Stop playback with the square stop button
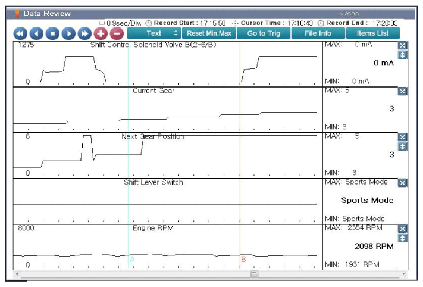This screenshot has height=287, width=423. [x=52, y=34]
